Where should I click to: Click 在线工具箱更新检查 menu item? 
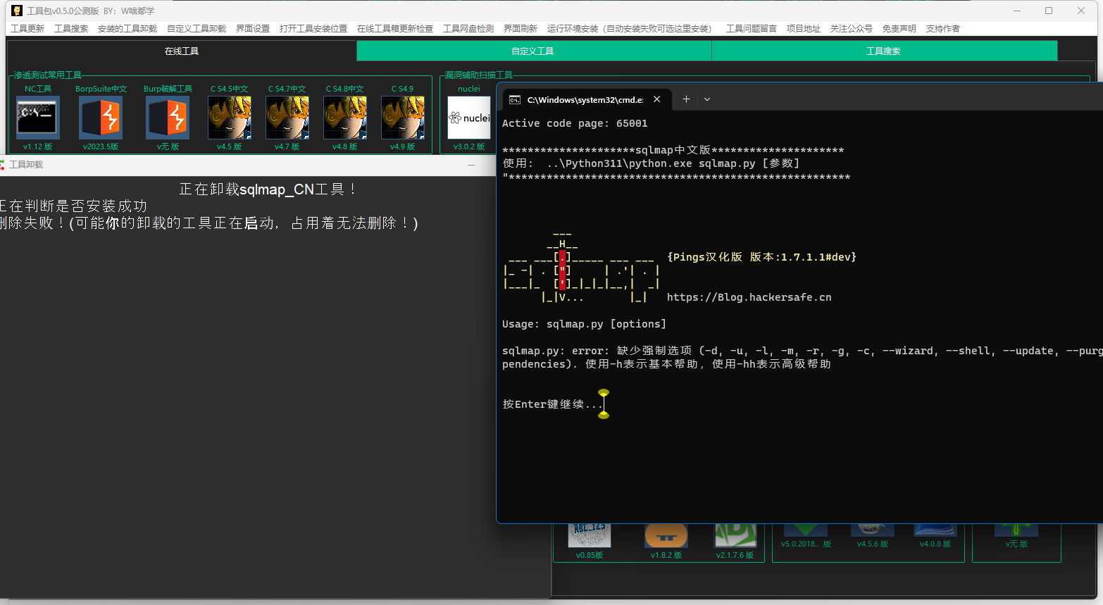(x=395, y=29)
